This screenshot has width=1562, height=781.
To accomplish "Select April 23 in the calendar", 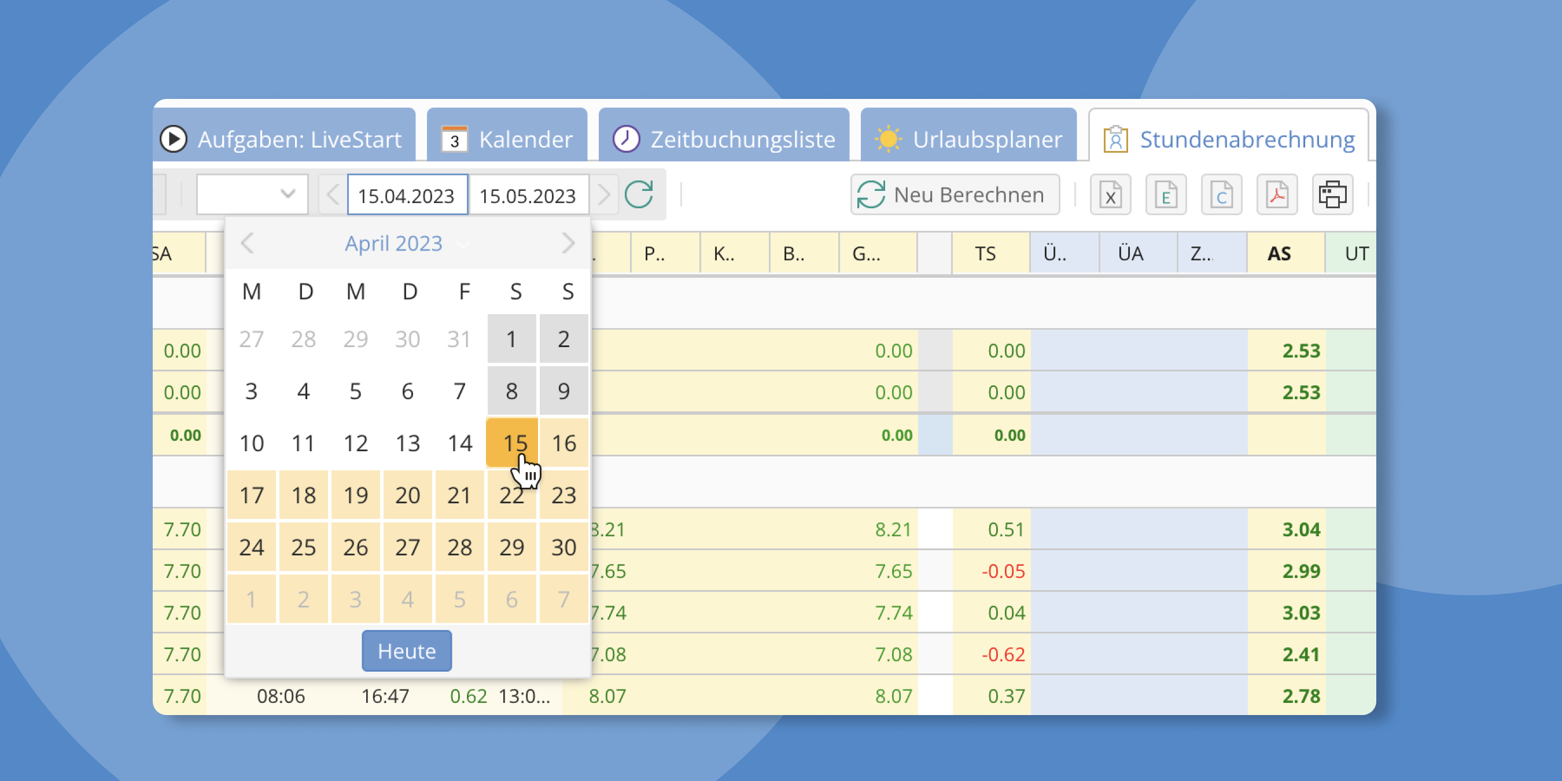I will coord(564,495).
